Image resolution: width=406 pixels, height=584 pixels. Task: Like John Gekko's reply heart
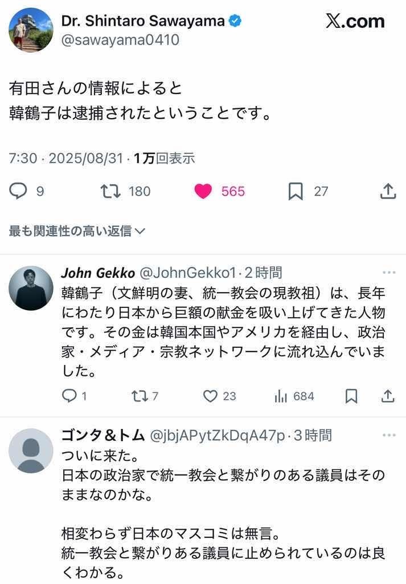[x=210, y=396]
